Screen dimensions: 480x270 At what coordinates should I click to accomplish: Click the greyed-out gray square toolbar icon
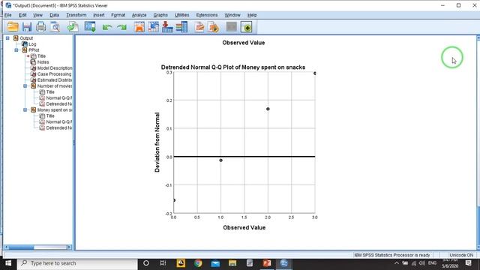[232, 27]
